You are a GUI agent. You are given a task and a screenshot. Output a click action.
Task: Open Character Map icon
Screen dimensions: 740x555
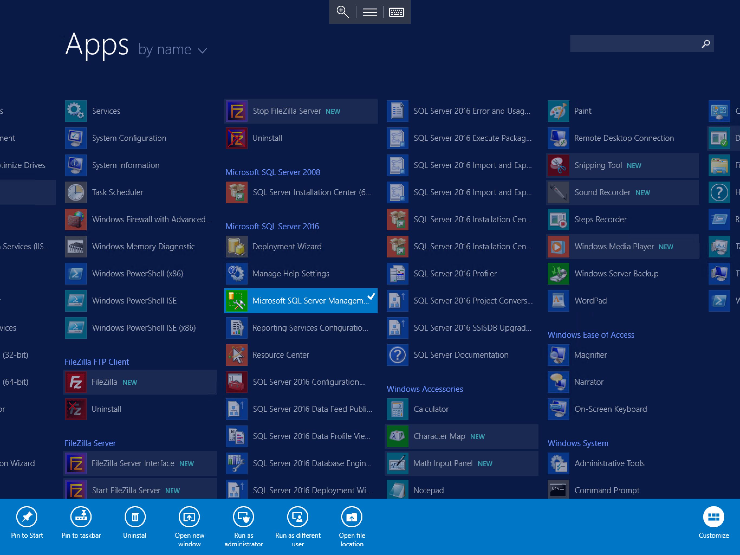(x=397, y=436)
